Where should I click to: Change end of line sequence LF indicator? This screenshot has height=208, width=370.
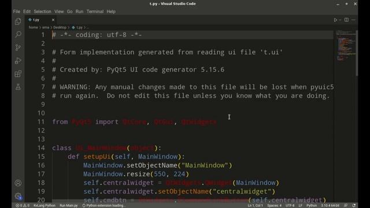[x=301, y=206]
